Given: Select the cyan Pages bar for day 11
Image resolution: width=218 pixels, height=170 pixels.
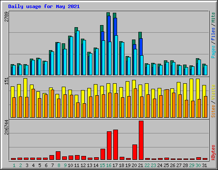Looking at the screenshot, I should coord(78,53).
